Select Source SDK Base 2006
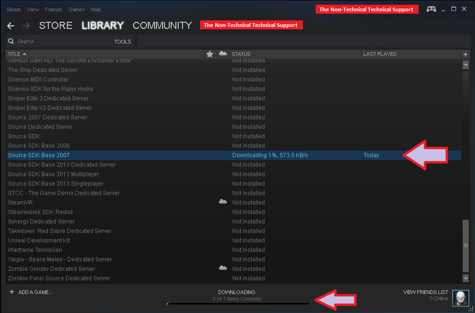The width and height of the screenshot is (475, 313). click(39, 145)
